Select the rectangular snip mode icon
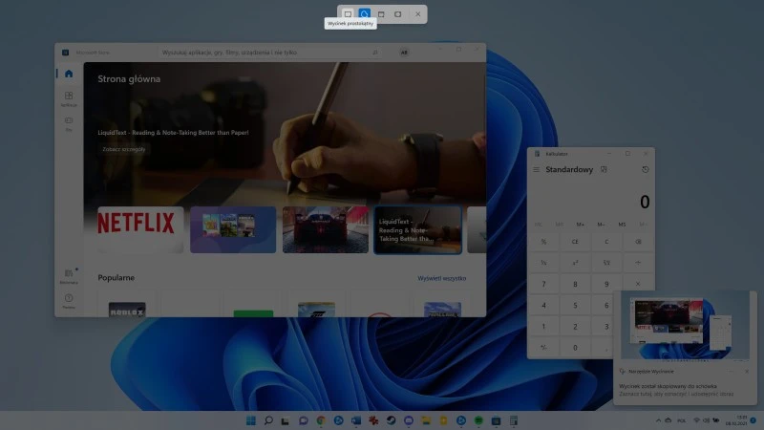 [348, 14]
